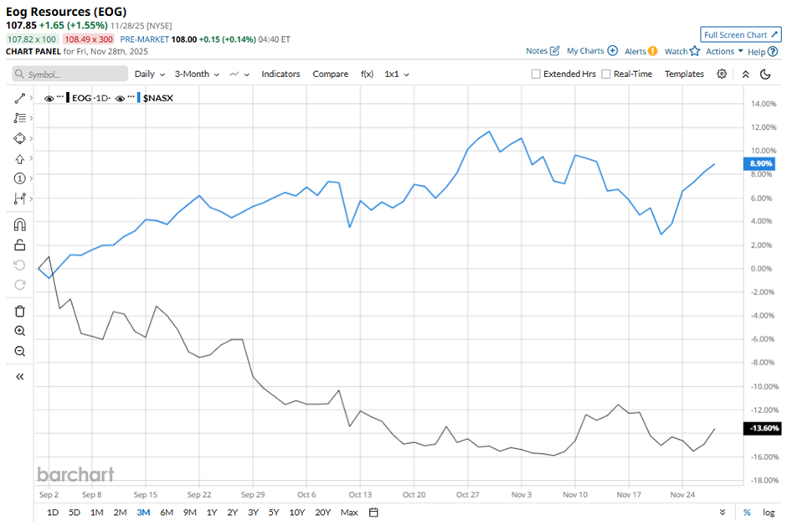
Task: Choose the shapes drawing tool
Action: click(x=19, y=138)
